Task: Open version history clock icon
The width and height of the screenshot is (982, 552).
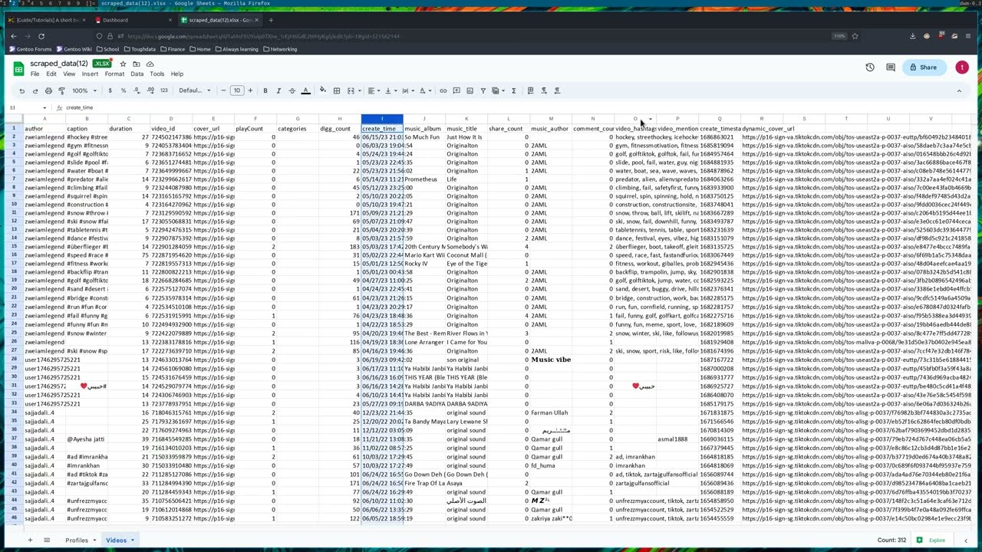Action: (x=870, y=67)
